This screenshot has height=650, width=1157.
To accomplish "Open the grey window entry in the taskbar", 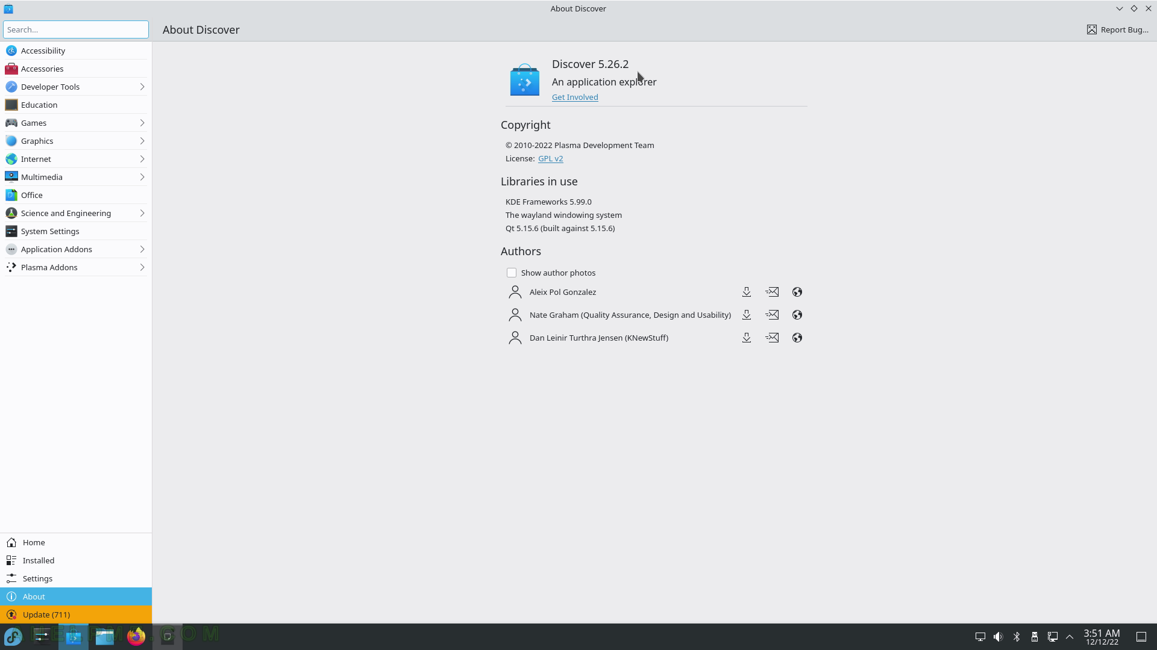I will [x=168, y=636].
